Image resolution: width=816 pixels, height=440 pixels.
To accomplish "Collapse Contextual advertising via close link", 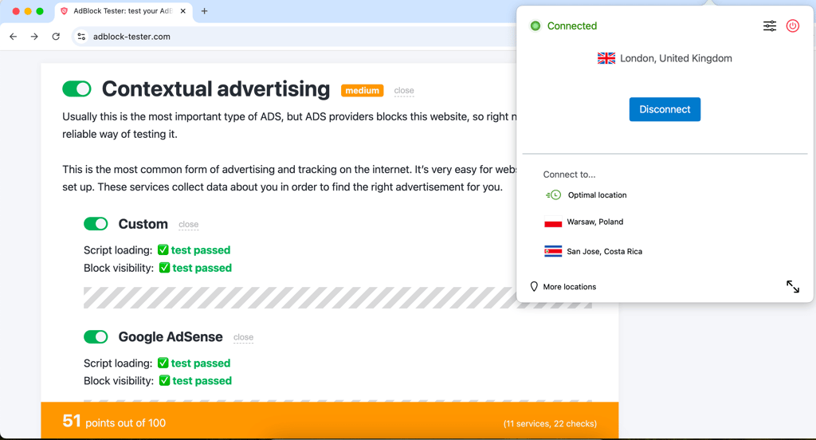I will point(404,91).
